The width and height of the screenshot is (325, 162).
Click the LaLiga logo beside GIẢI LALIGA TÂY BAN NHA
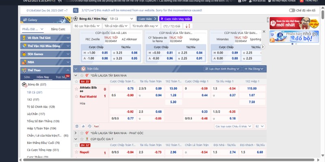(87, 75)
